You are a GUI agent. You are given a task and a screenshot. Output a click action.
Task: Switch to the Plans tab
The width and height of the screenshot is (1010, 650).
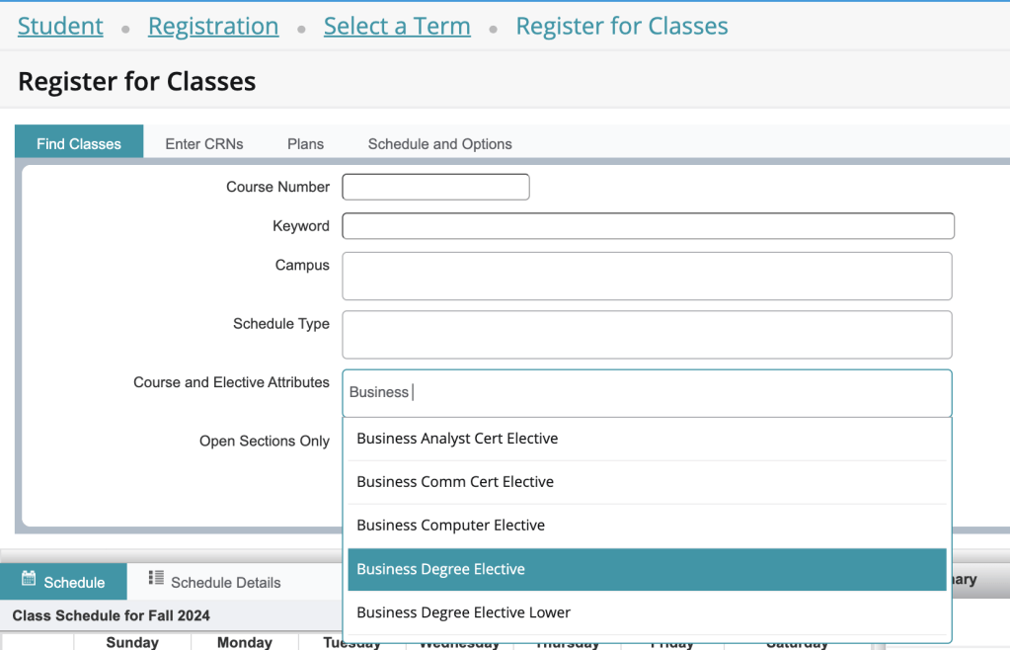(305, 143)
